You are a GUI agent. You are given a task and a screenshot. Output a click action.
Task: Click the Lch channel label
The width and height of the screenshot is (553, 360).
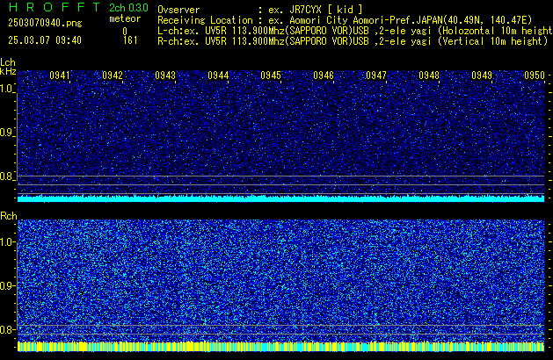8,62
